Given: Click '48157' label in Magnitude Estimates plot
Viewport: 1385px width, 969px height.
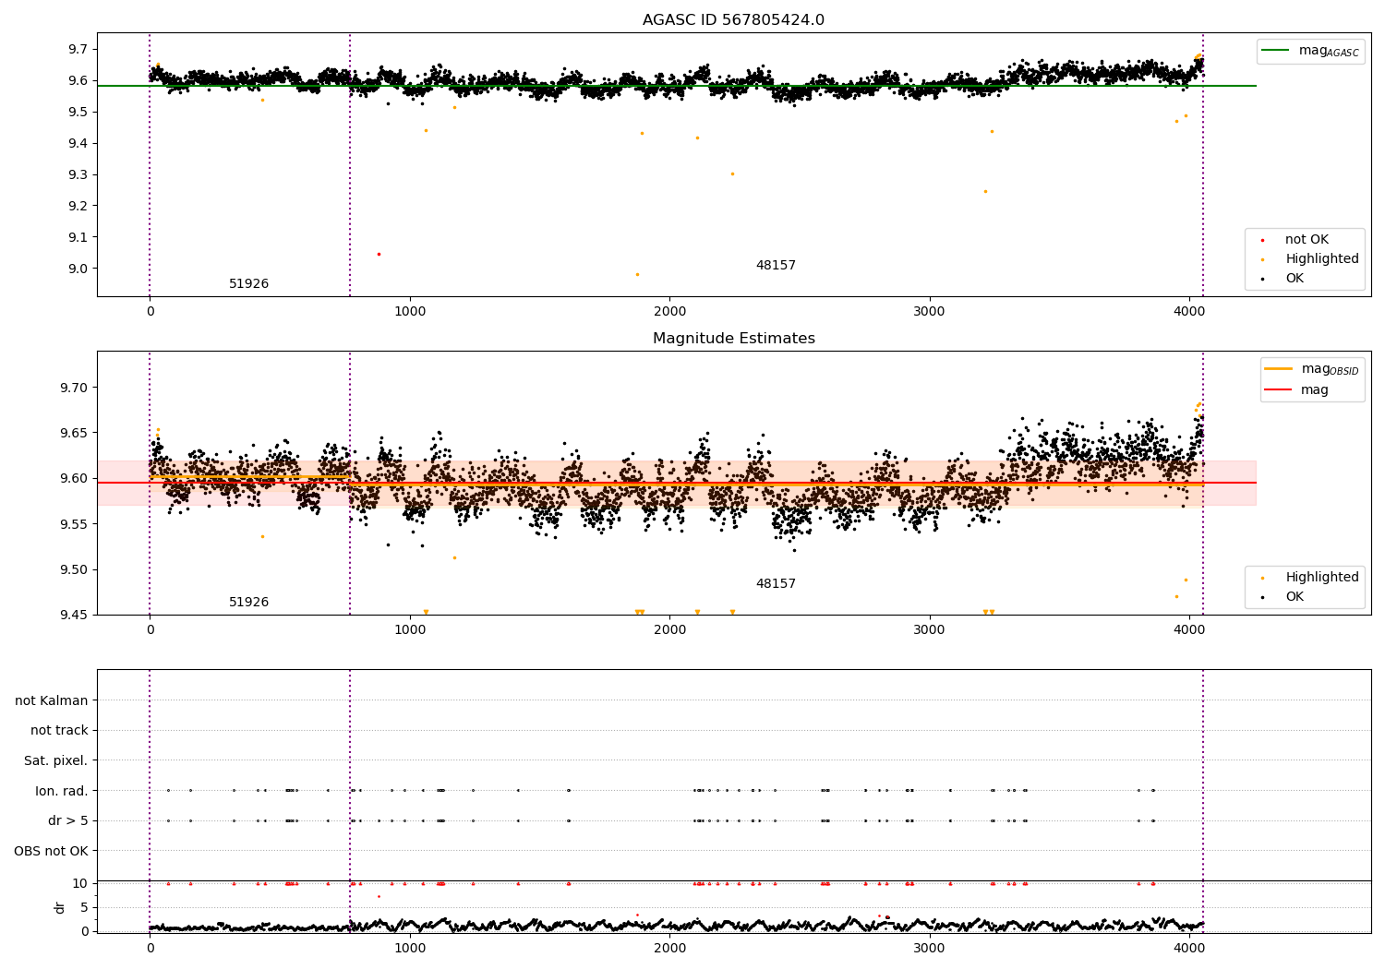Looking at the screenshot, I should (x=776, y=584).
